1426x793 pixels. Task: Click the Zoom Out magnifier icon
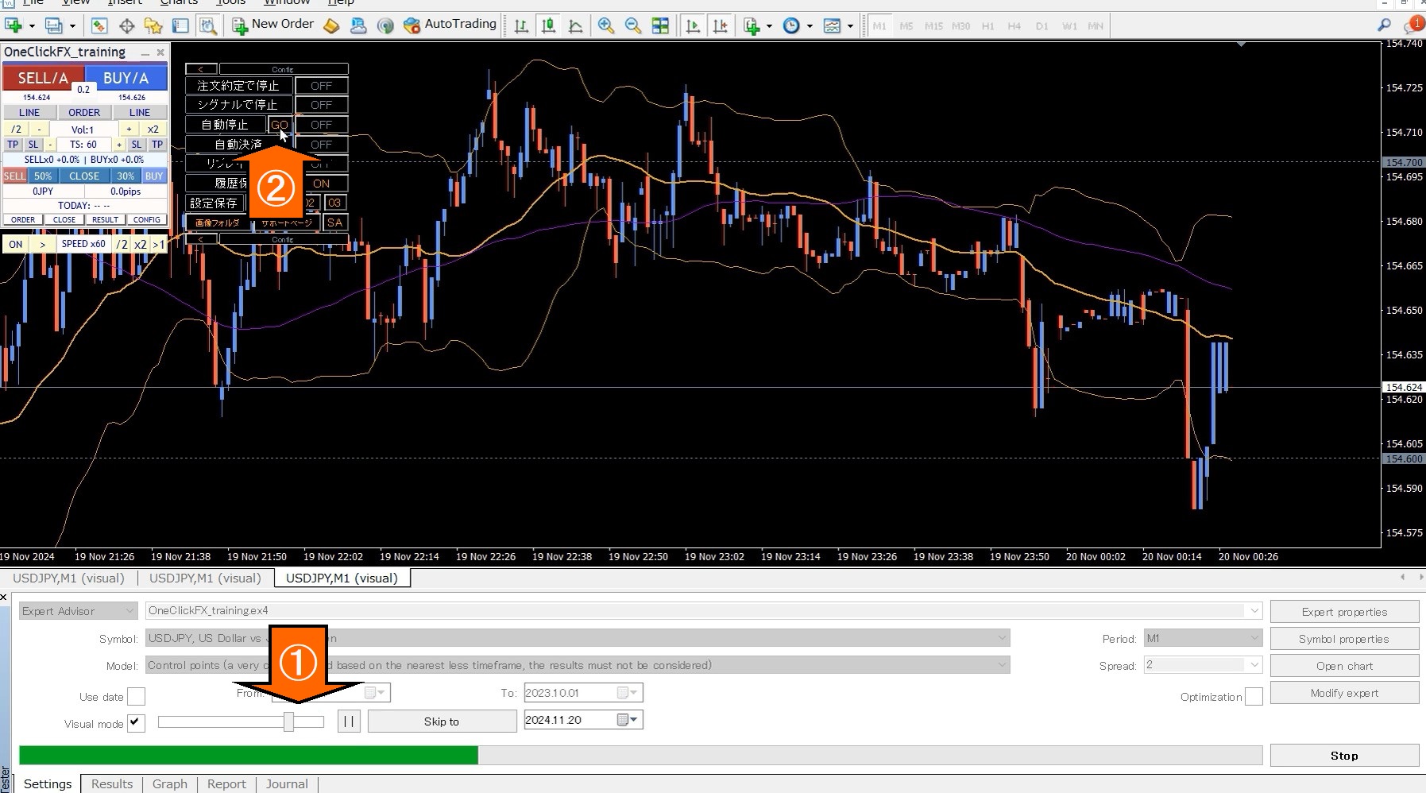pos(633,25)
